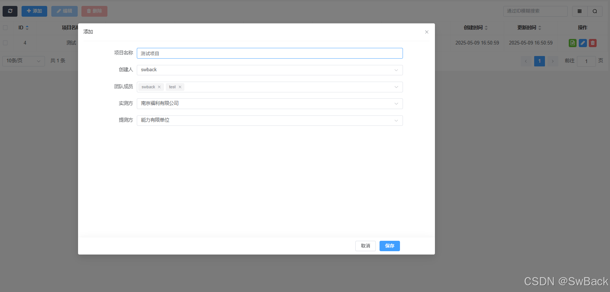The width and height of the screenshot is (610, 292).
Task: Open the 实测方 dropdown
Action: coord(270,104)
